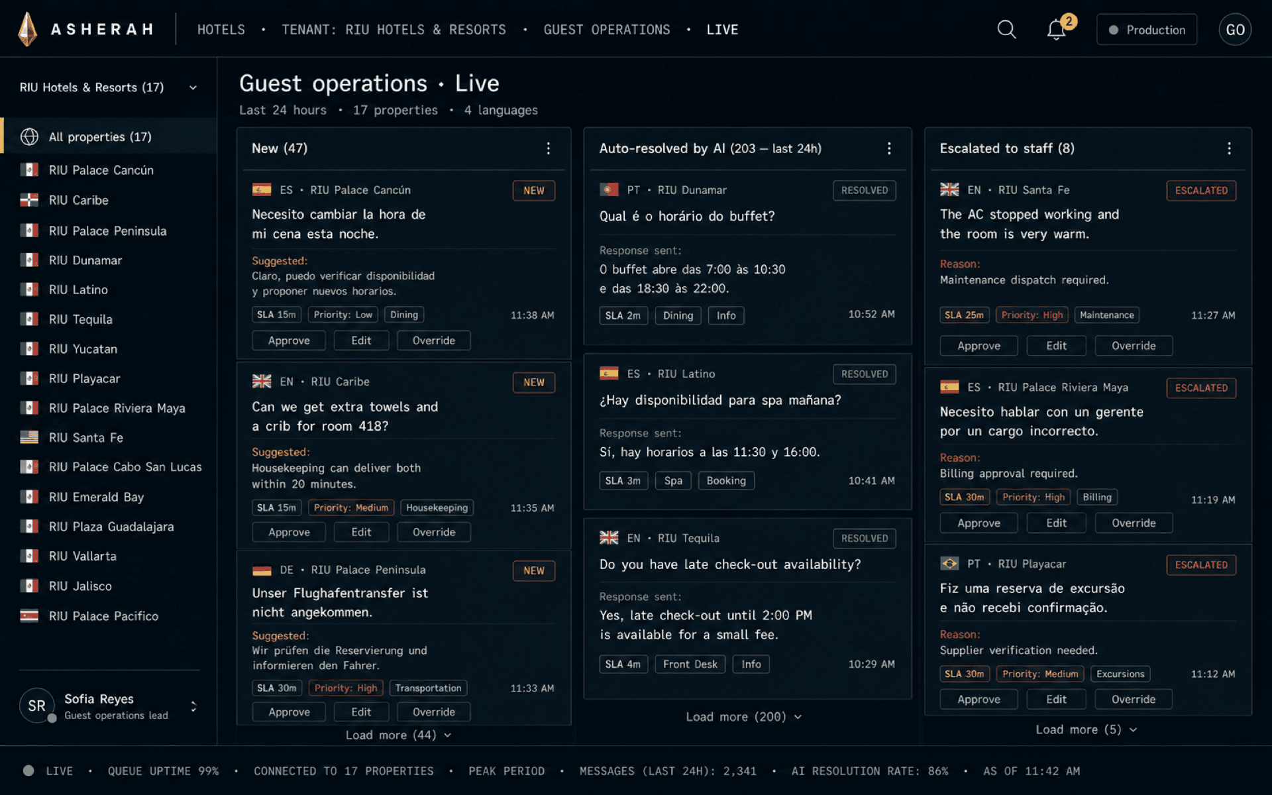
Task: Click flag icon beside RIU Caribe in sidebar
Action: click(x=29, y=200)
